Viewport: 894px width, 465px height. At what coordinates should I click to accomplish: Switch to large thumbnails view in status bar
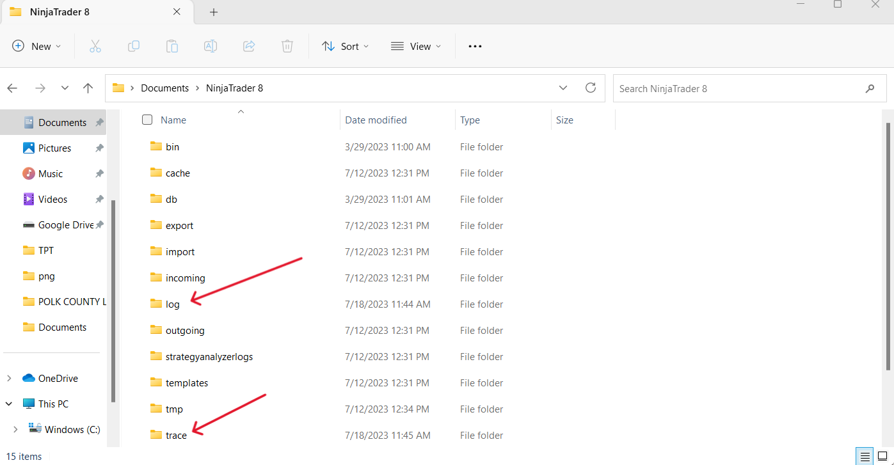point(882,456)
